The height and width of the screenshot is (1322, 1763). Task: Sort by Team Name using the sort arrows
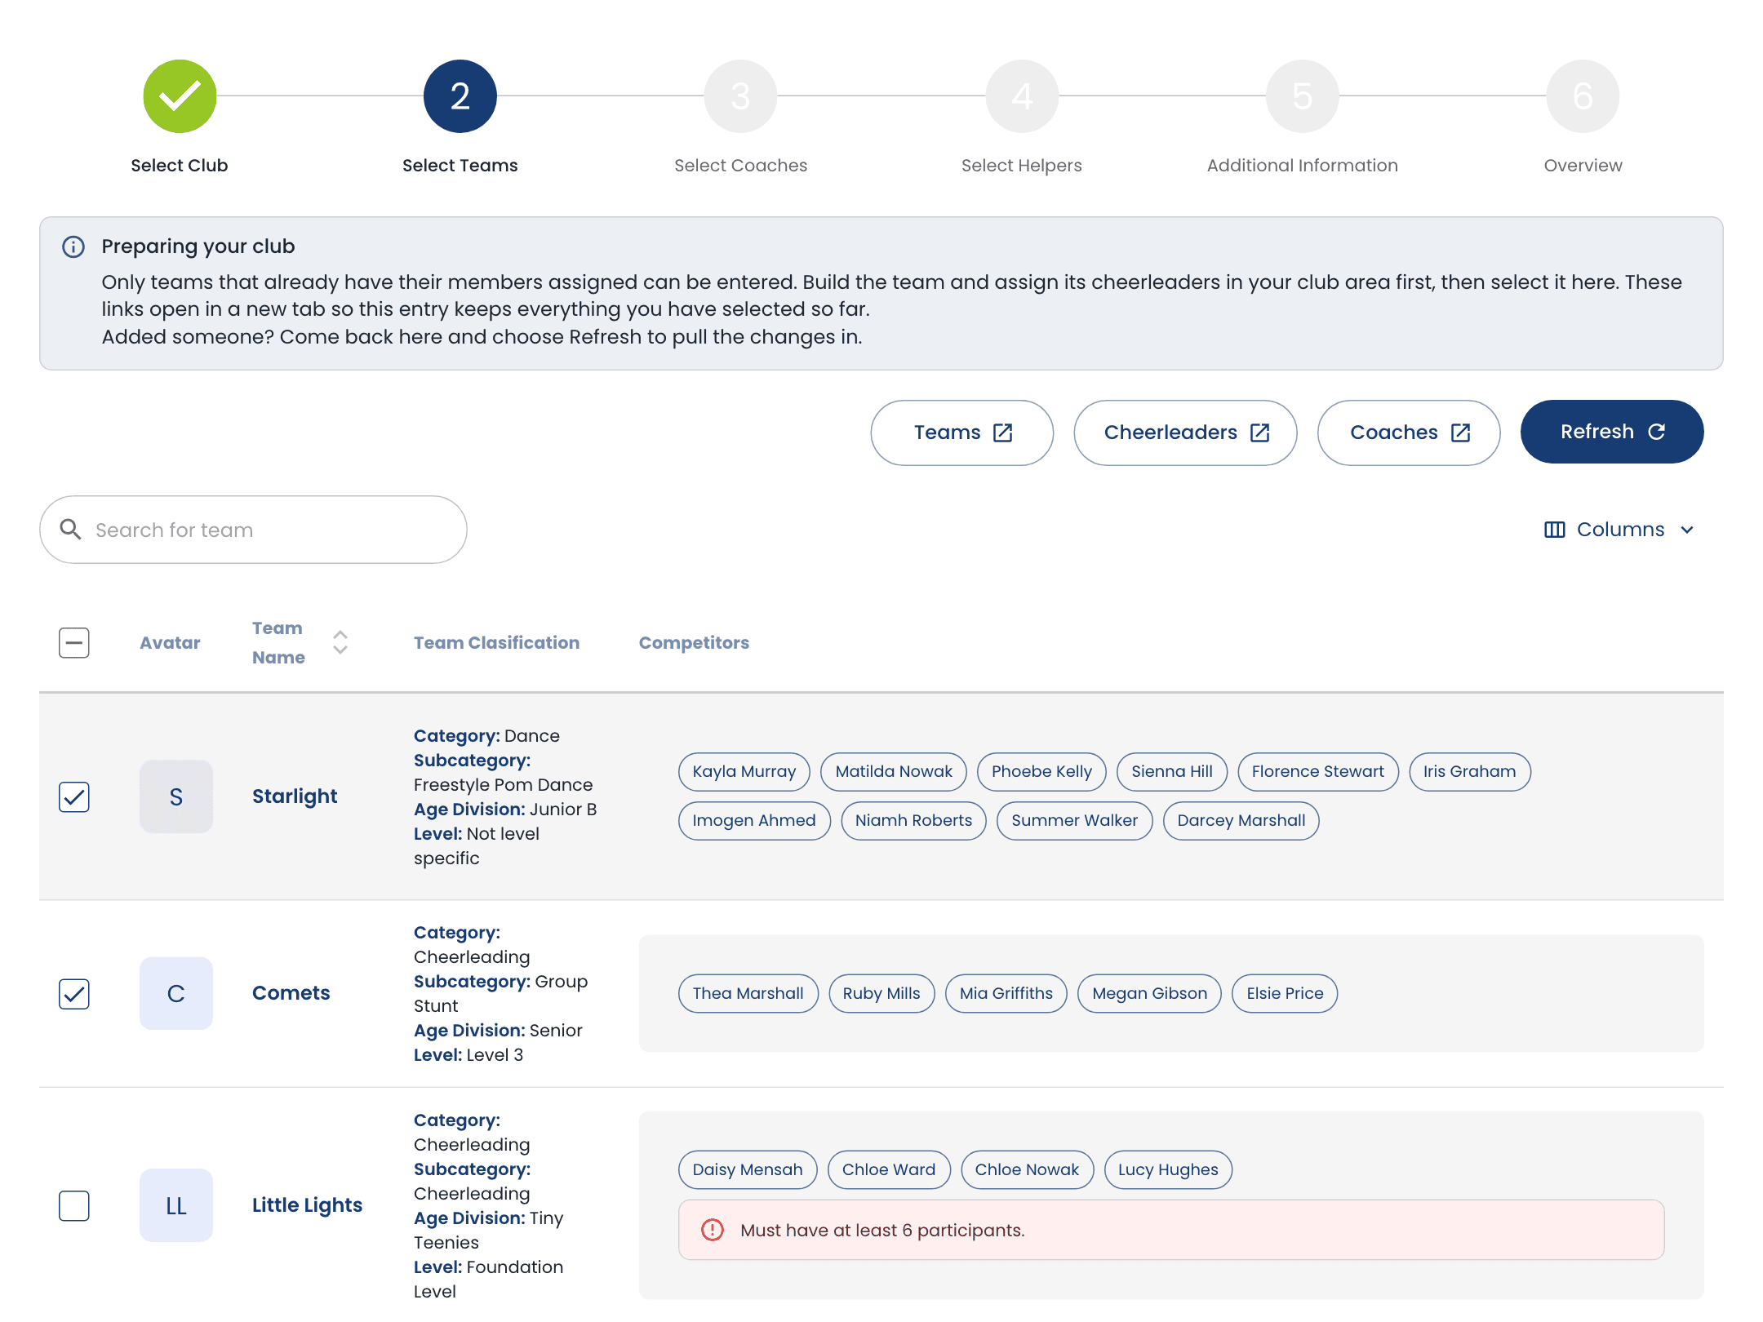(x=340, y=643)
